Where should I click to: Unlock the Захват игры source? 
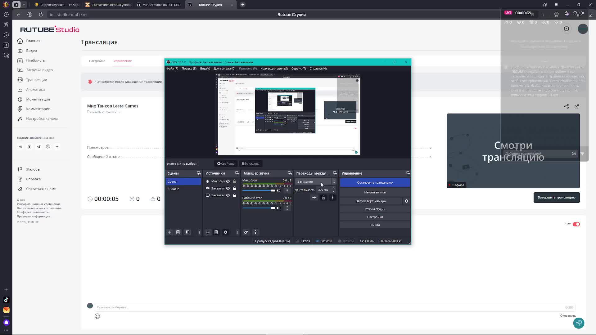tap(234, 188)
